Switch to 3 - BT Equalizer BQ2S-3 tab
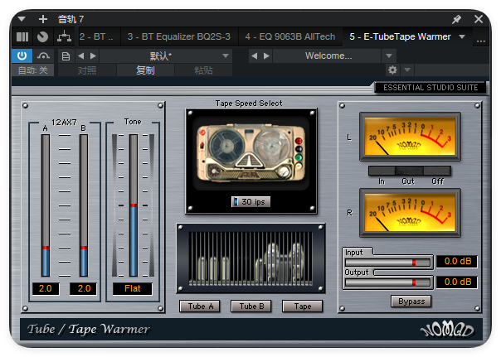The image size is (501, 357). pyautogui.click(x=179, y=36)
